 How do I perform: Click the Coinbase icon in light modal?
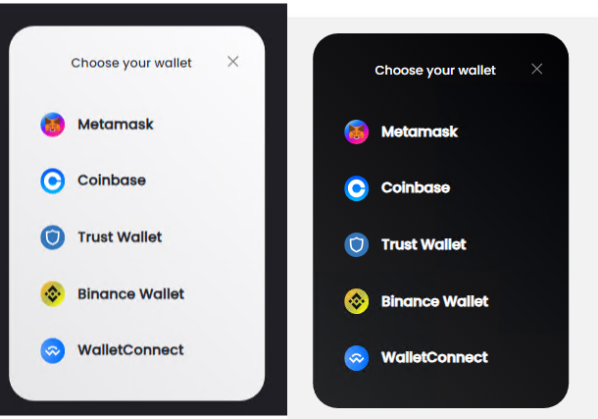pos(52,181)
